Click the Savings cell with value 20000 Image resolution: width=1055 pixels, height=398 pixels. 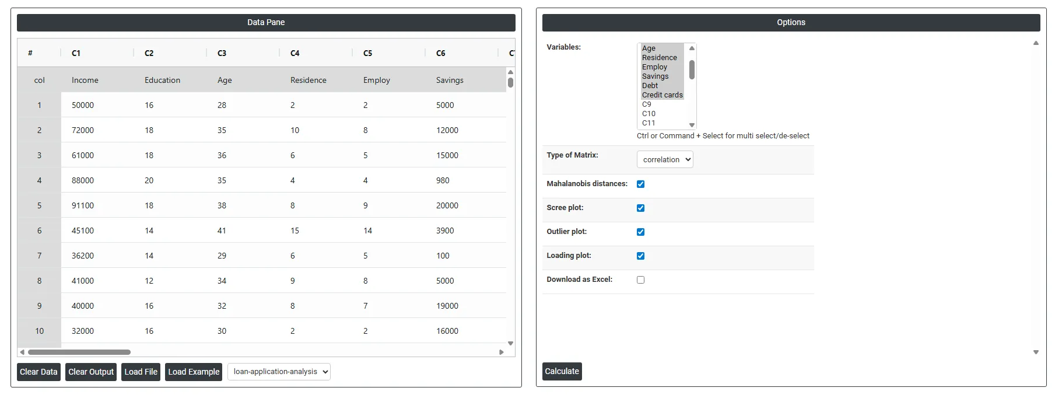pos(462,205)
